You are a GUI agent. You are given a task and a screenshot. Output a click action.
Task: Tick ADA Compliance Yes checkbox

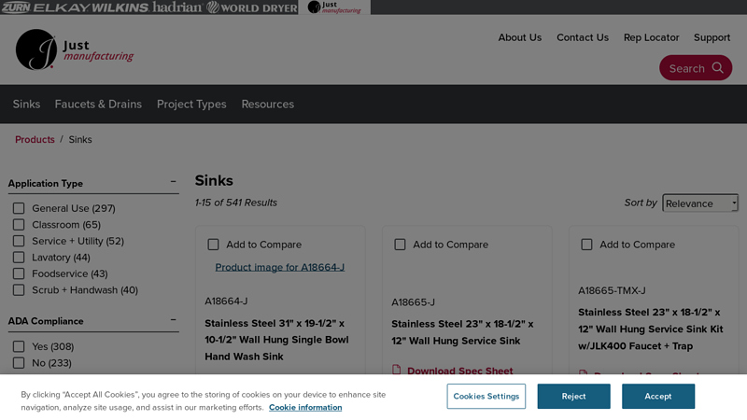pyautogui.click(x=19, y=346)
